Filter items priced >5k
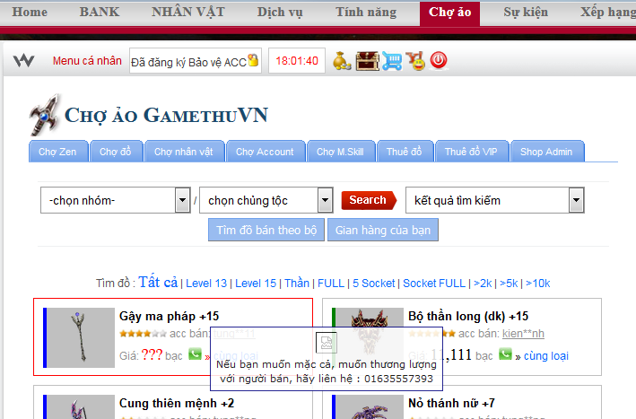The image size is (636, 419). pos(509,284)
